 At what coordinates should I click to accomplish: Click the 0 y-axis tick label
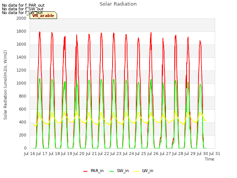(x=25, y=148)
